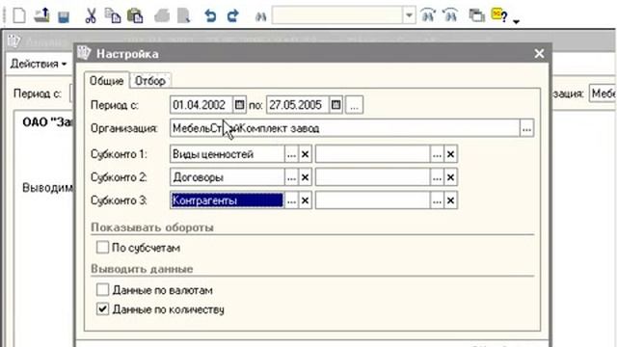
Task: Clear the Субконто 2 value field
Action: click(450, 177)
